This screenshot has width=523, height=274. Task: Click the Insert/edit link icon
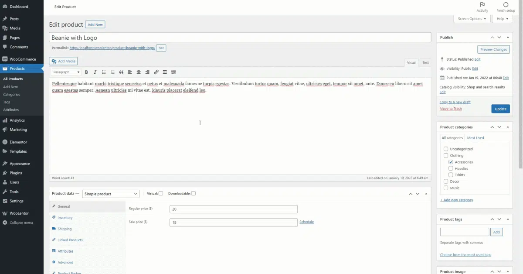156,72
